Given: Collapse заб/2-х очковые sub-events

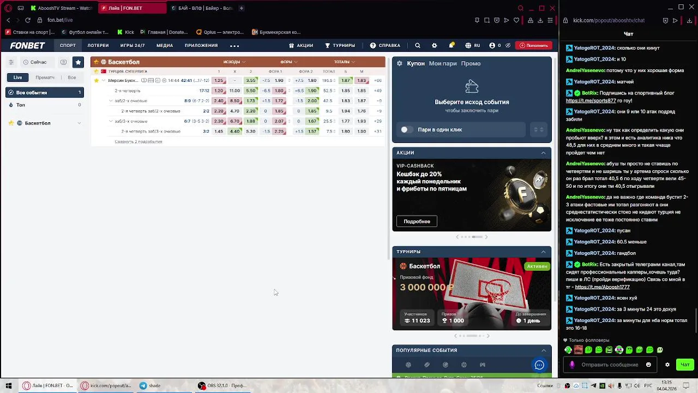Looking at the screenshot, I should pyautogui.click(x=111, y=100).
